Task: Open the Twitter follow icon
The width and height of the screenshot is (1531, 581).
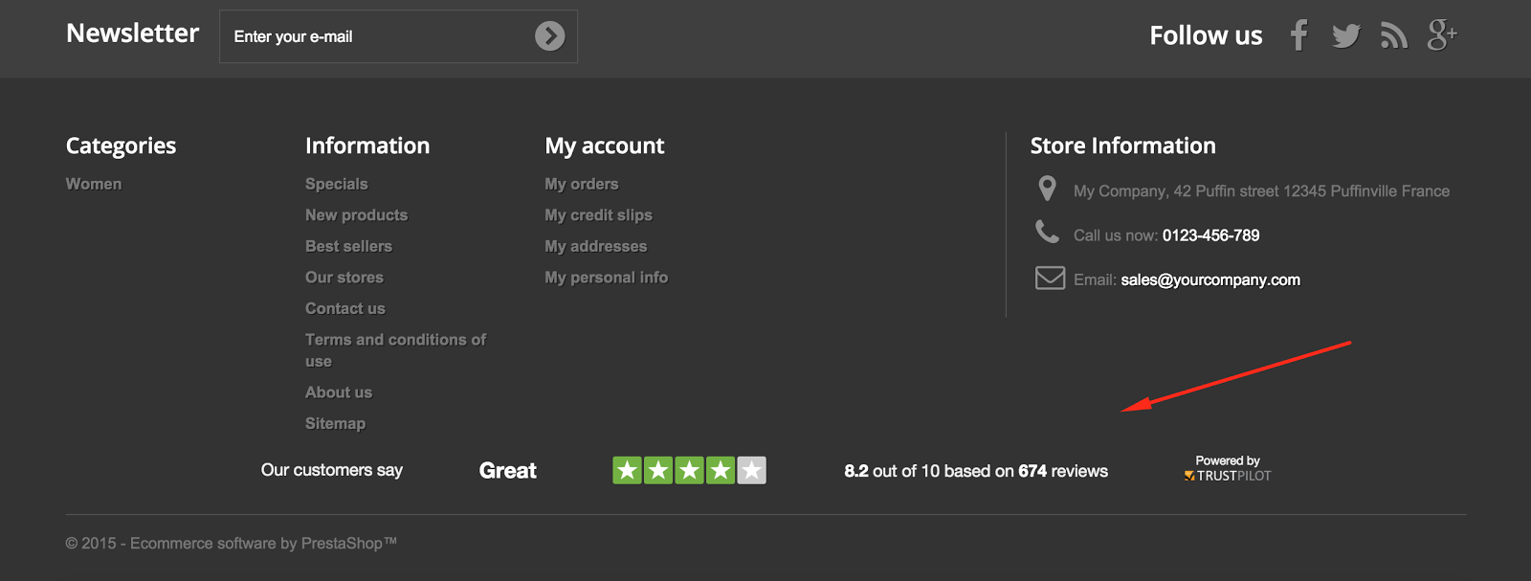Action: (x=1346, y=36)
